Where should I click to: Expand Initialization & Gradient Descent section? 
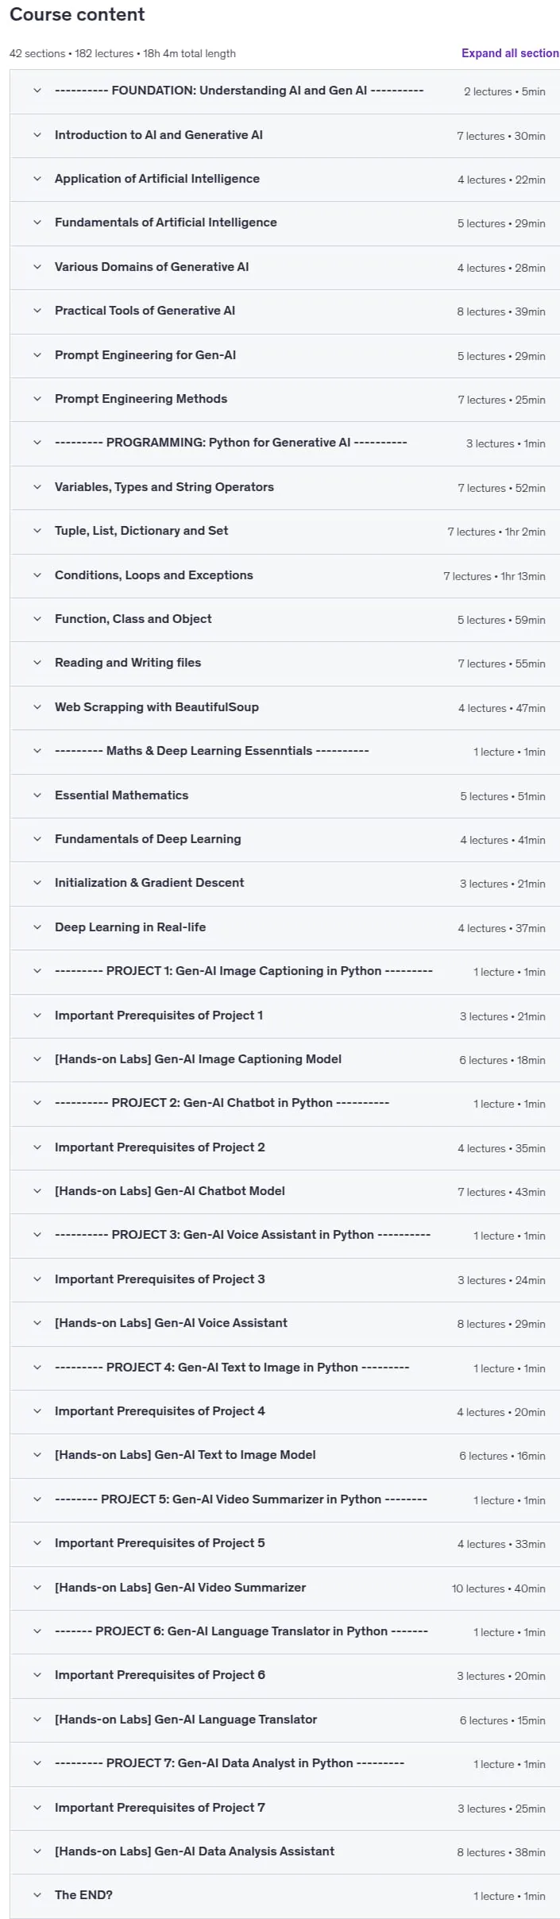tap(284, 883)
